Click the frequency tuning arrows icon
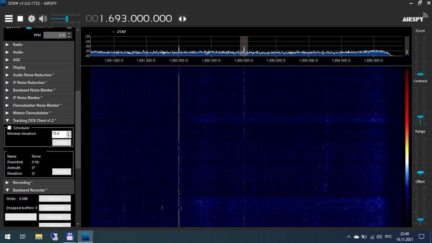This screenshot has height=243, width=432. tap(182, 19)
